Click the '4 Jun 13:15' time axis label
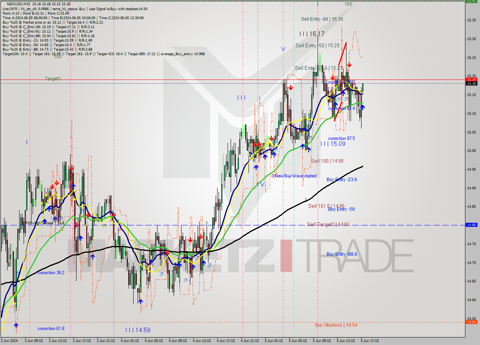Screen dimensions: 480x345 point(201,341)
